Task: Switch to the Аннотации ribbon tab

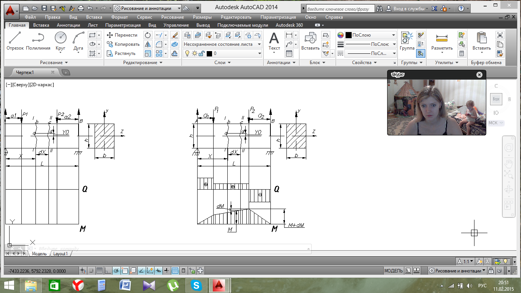Action: coord(68,25)
